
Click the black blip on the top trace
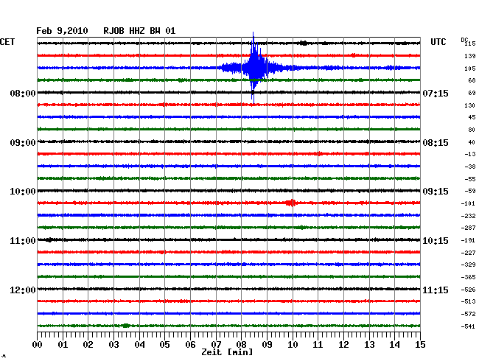(x=304, y=43)
